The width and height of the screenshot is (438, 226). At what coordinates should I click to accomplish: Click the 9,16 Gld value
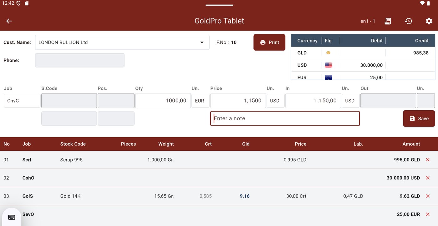pos(245,196)
